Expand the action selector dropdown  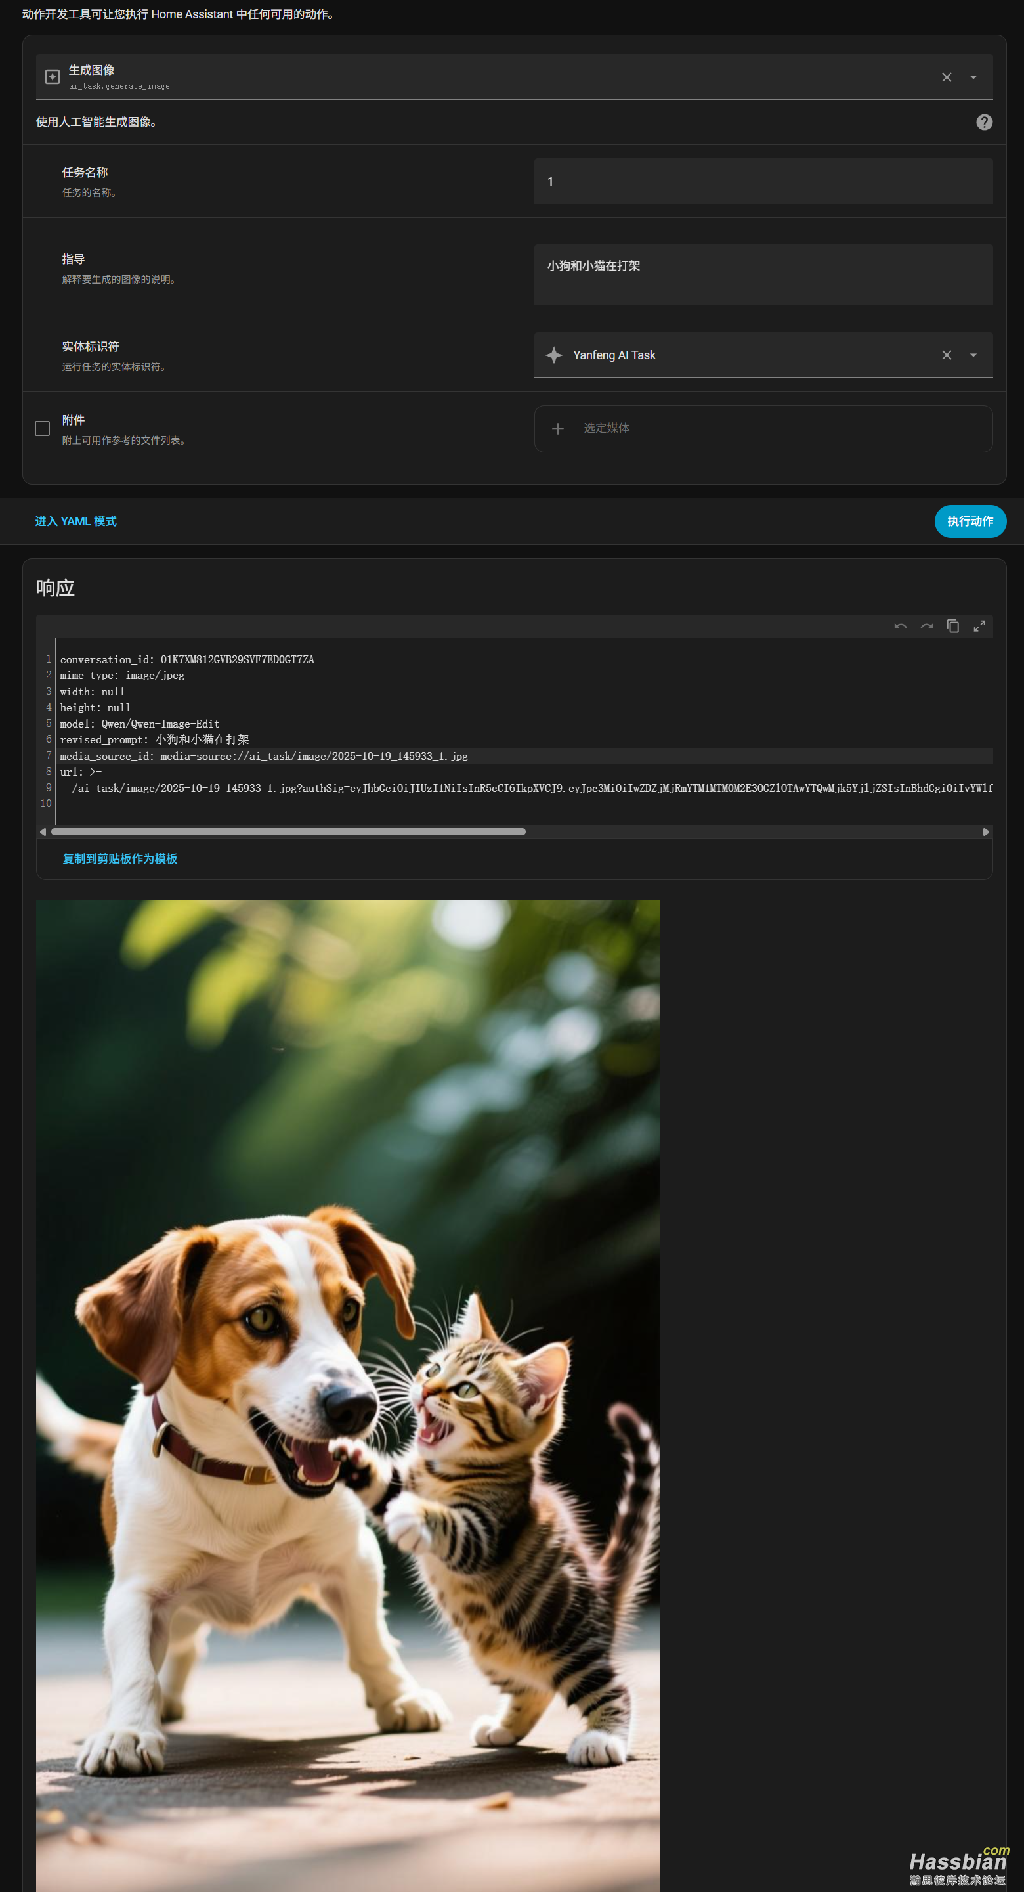tap(973, 77)
